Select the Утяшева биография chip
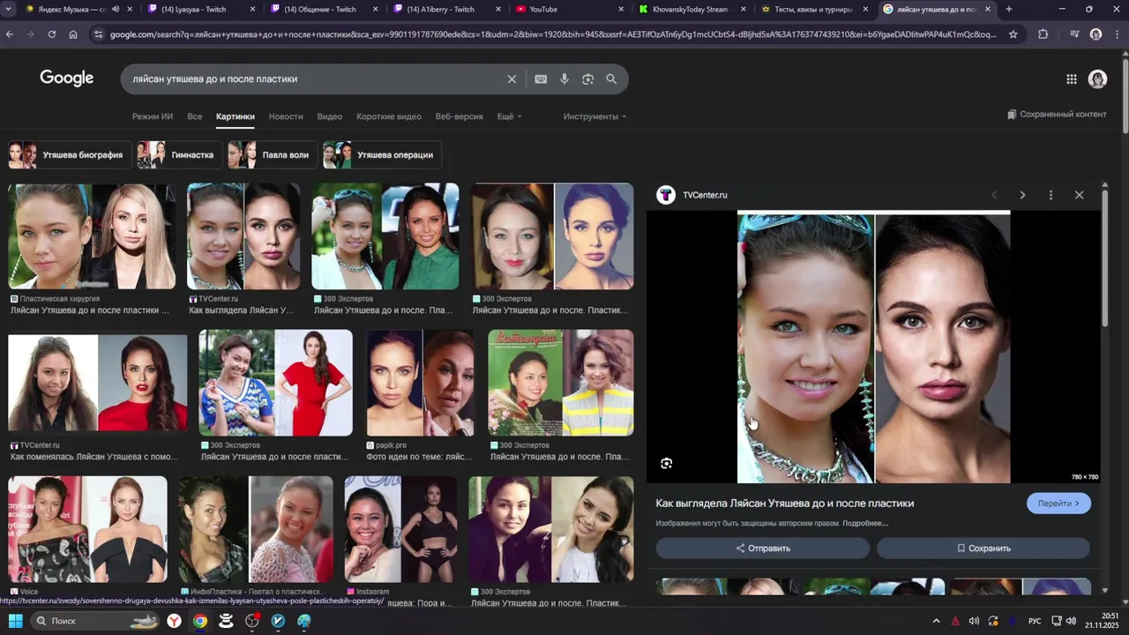This screenshot has height=635, width=1129. [x=70, y=155]
